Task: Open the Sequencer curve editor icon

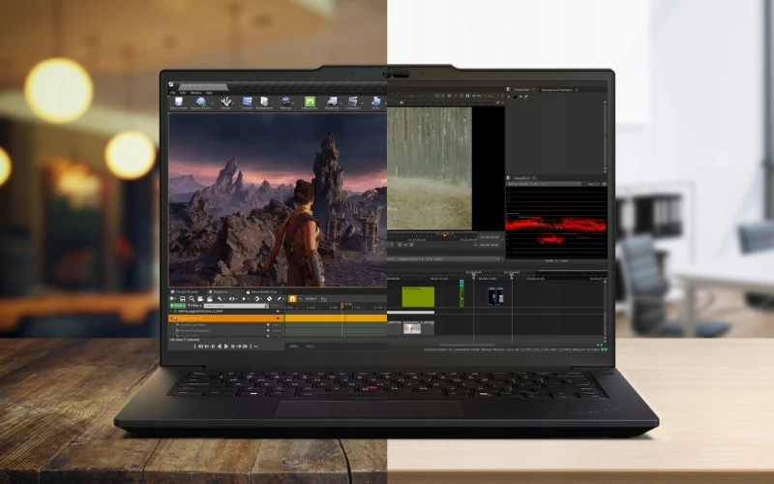Action: click(x=324, y=299)
